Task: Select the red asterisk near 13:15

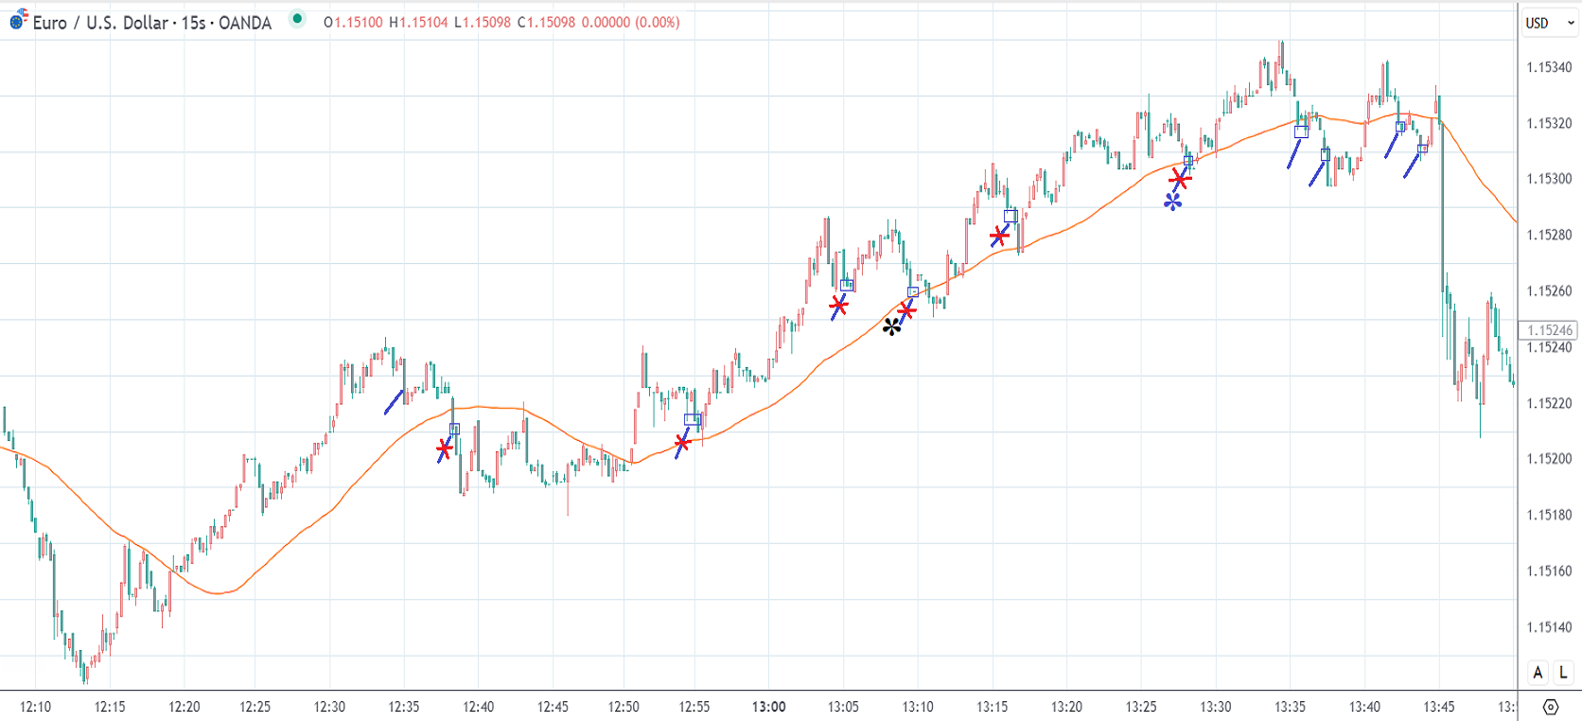Action: 999,236
